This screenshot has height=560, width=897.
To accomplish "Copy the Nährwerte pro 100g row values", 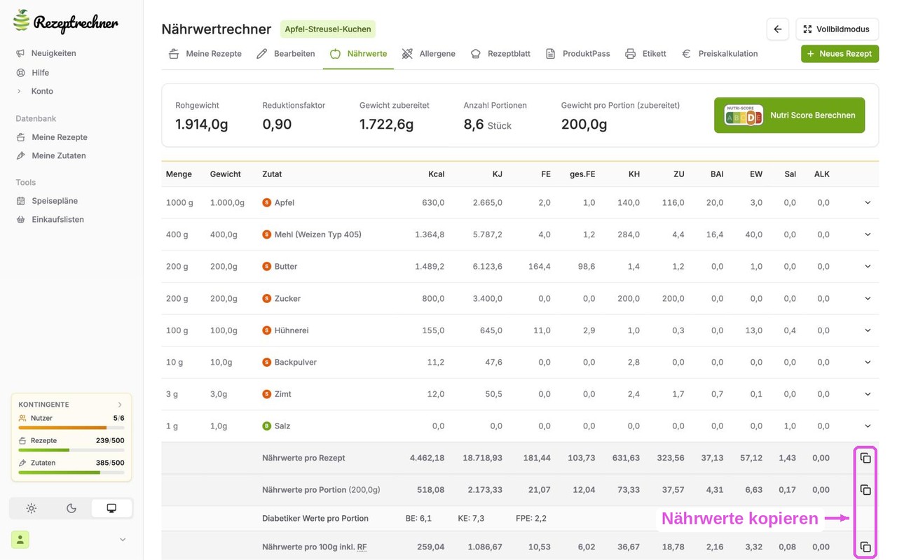I will [x=865, y=547].
